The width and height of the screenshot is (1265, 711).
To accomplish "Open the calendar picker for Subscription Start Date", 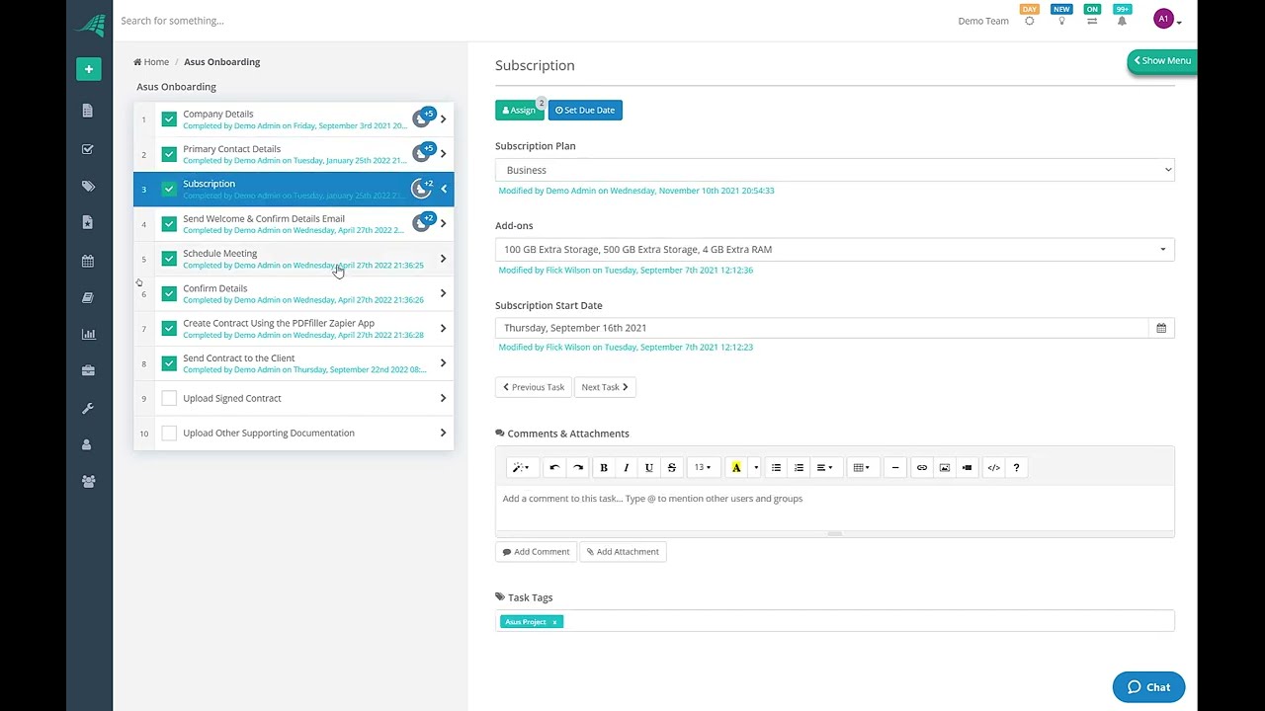I will (1161, 328).
